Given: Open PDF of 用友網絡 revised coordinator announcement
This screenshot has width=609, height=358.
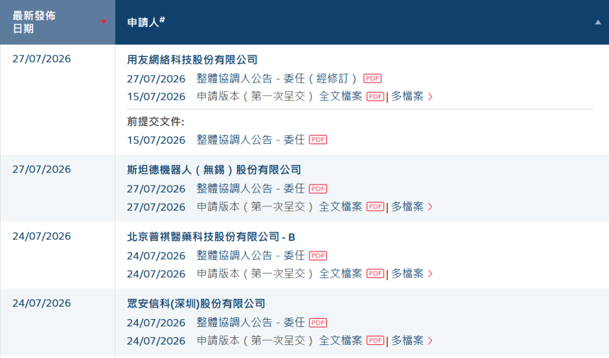Looking at the screenshot, I should click(372, 78).
